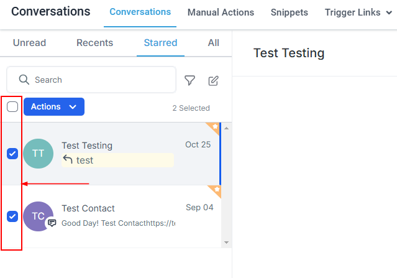Open the Manual Actions tab

(x=221, y=12)
